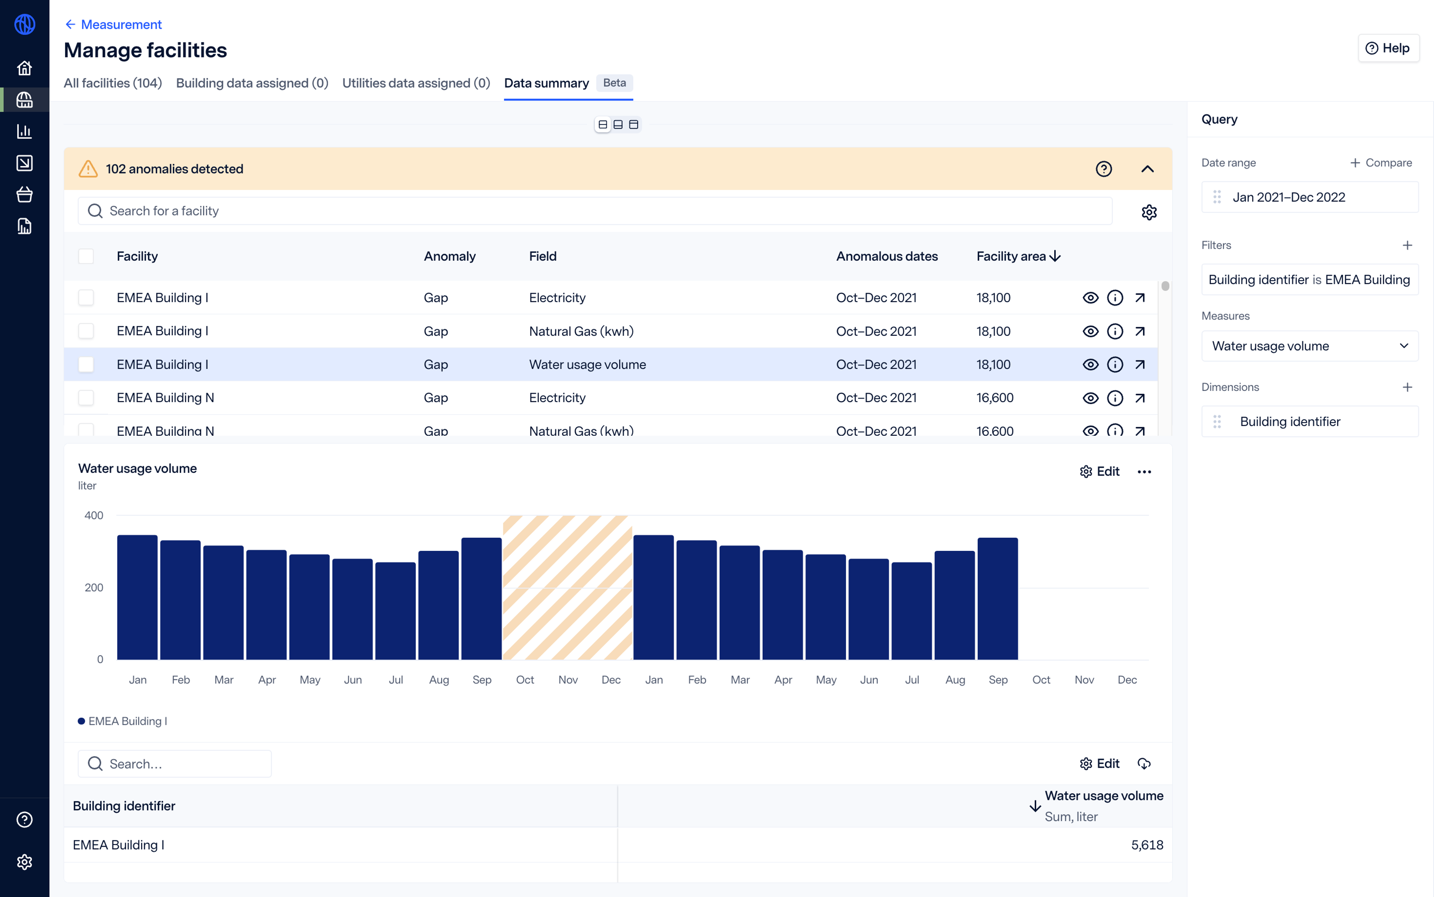
Task: Open the anomaly table settings gear
Action: click(x=1149, y=212)
